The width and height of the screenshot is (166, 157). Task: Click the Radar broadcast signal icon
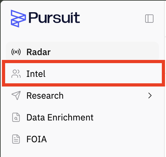click(x=16, y=52)
